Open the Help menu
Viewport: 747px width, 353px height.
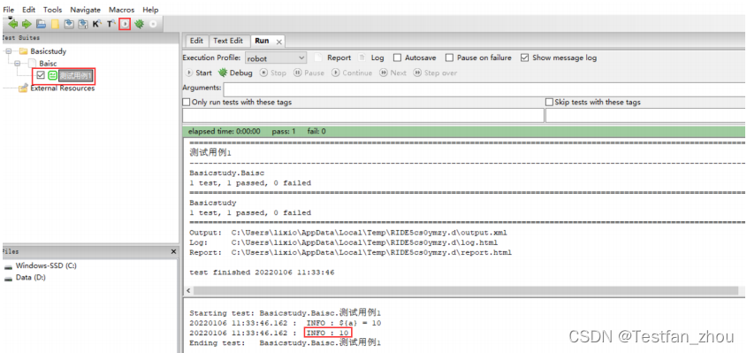150,10
